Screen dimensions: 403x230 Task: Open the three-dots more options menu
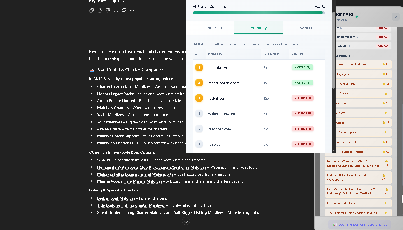point(132,10)
